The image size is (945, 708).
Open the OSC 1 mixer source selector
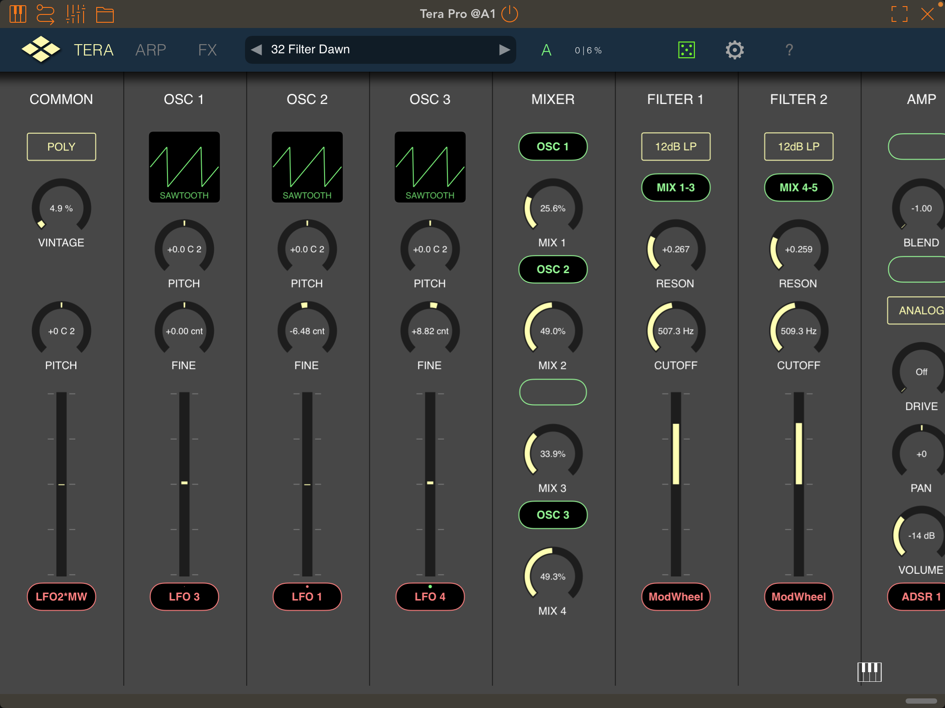pyautogui.click(x=553, y=147)
